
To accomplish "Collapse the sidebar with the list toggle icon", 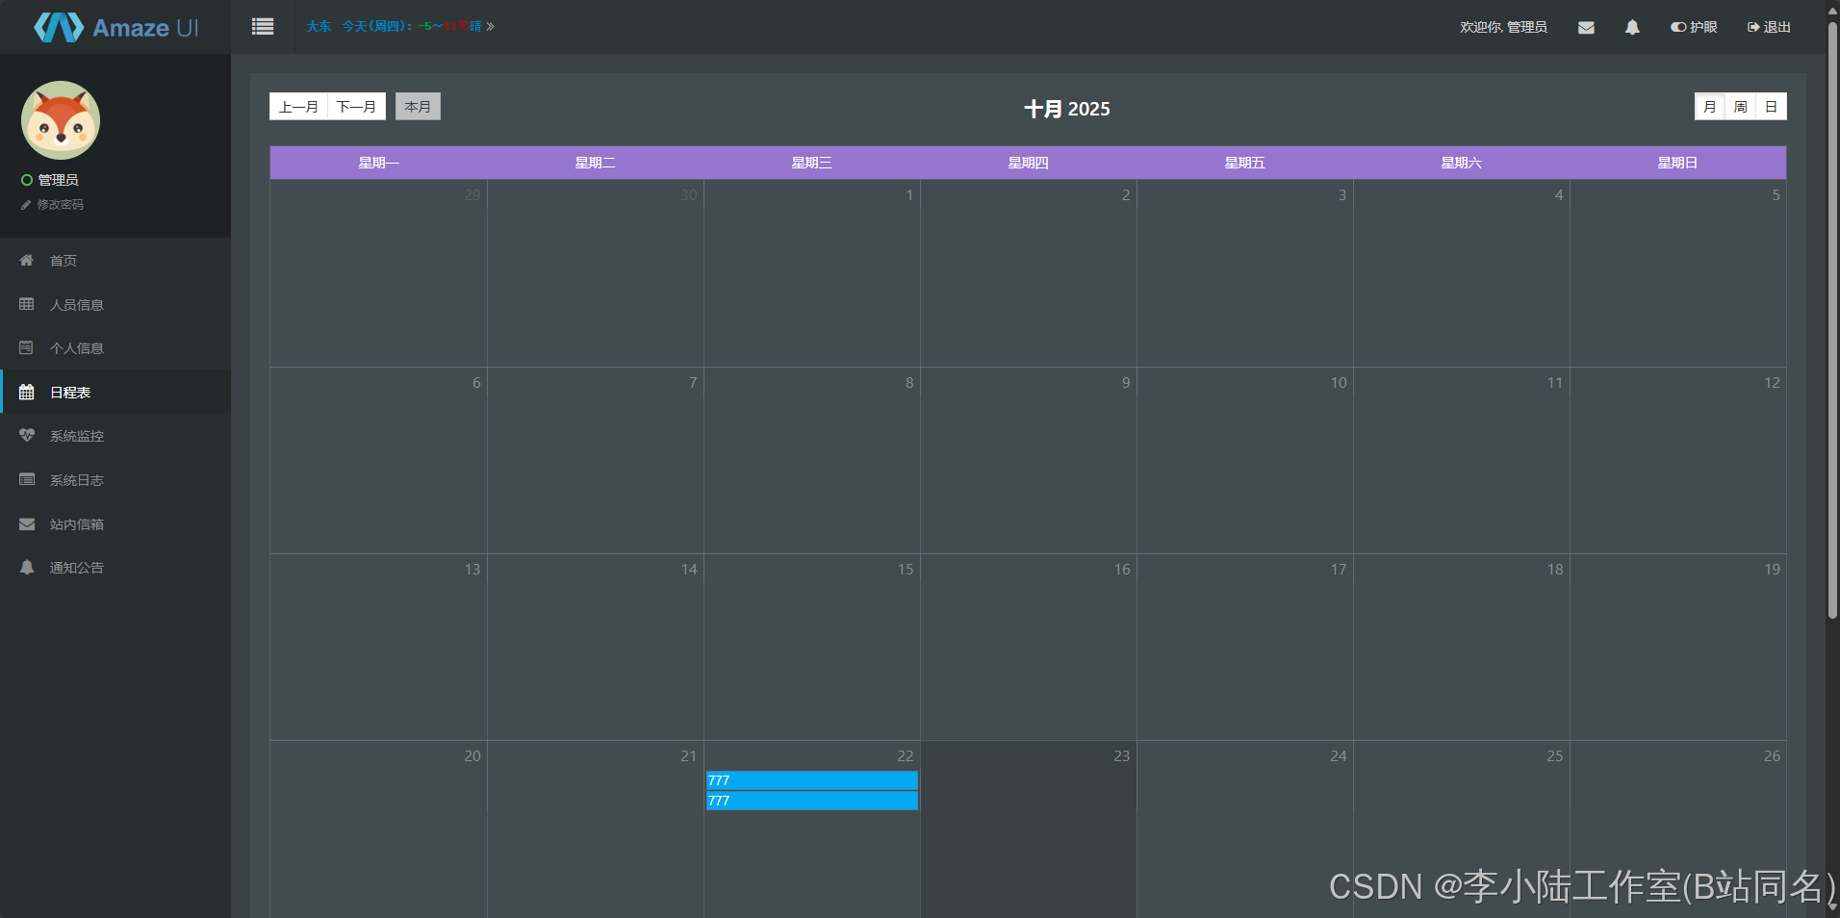I will (262, 26).
